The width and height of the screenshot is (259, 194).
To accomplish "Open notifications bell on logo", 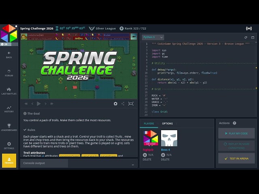I will click(x=16, y=26).
